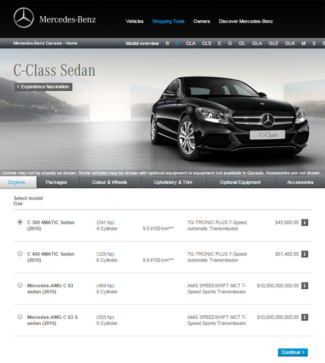Select the highlighted C class link
The image size is (325, 363).
click(177, 43)
